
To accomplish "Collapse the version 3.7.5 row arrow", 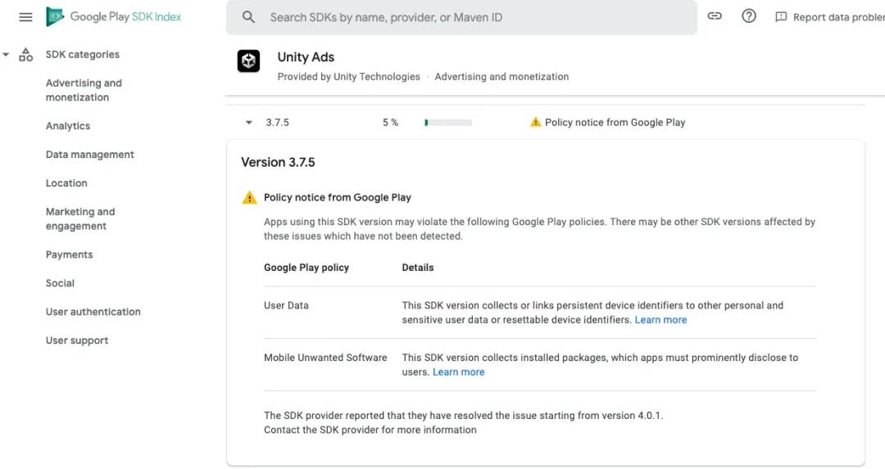I will [x=248, y=122].
